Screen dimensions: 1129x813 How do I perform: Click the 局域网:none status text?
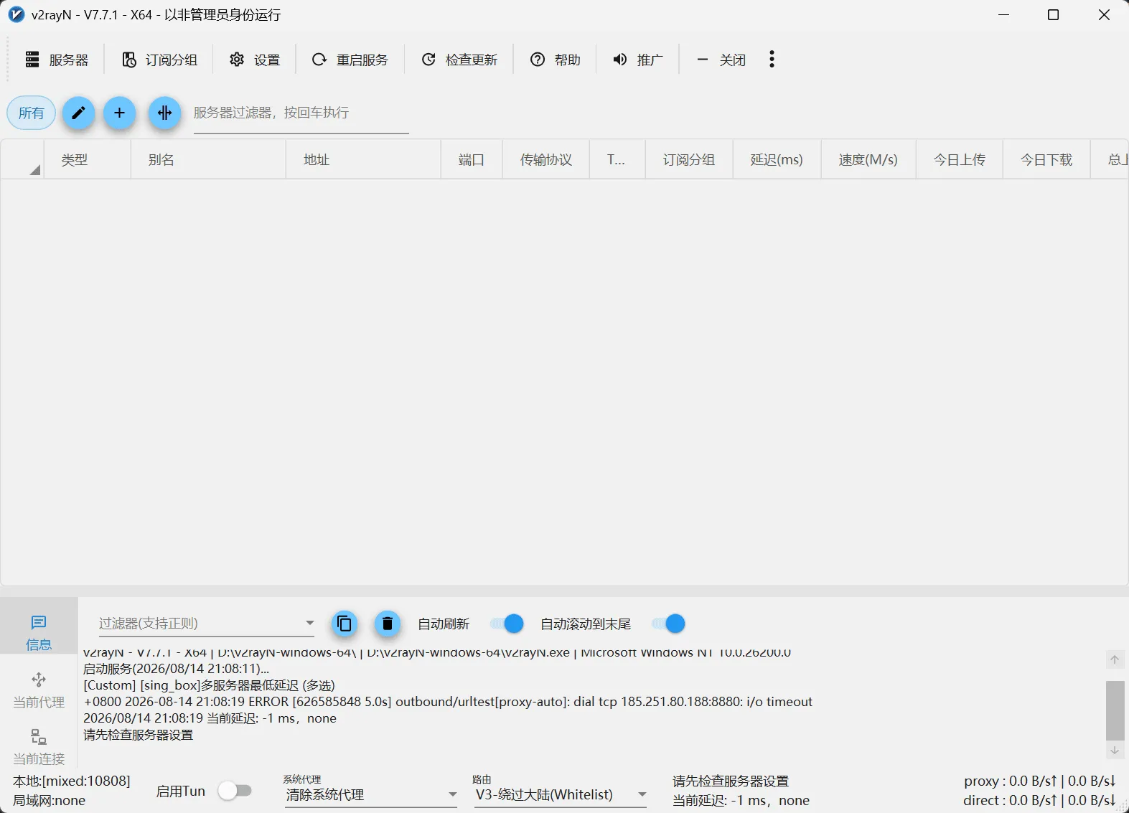tap(49, 800)
